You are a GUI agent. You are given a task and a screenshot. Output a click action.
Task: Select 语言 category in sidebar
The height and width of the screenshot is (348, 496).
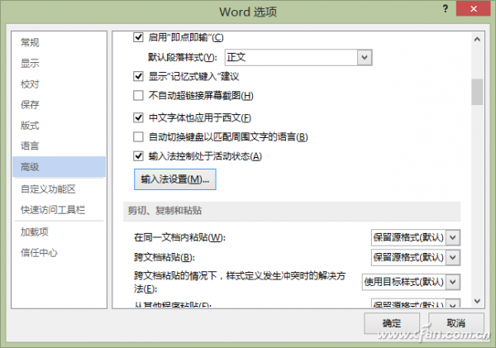click(30, 146)
